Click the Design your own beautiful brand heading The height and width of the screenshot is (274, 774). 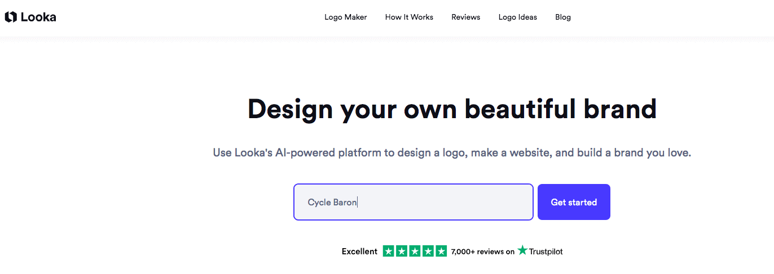(452, 109)
